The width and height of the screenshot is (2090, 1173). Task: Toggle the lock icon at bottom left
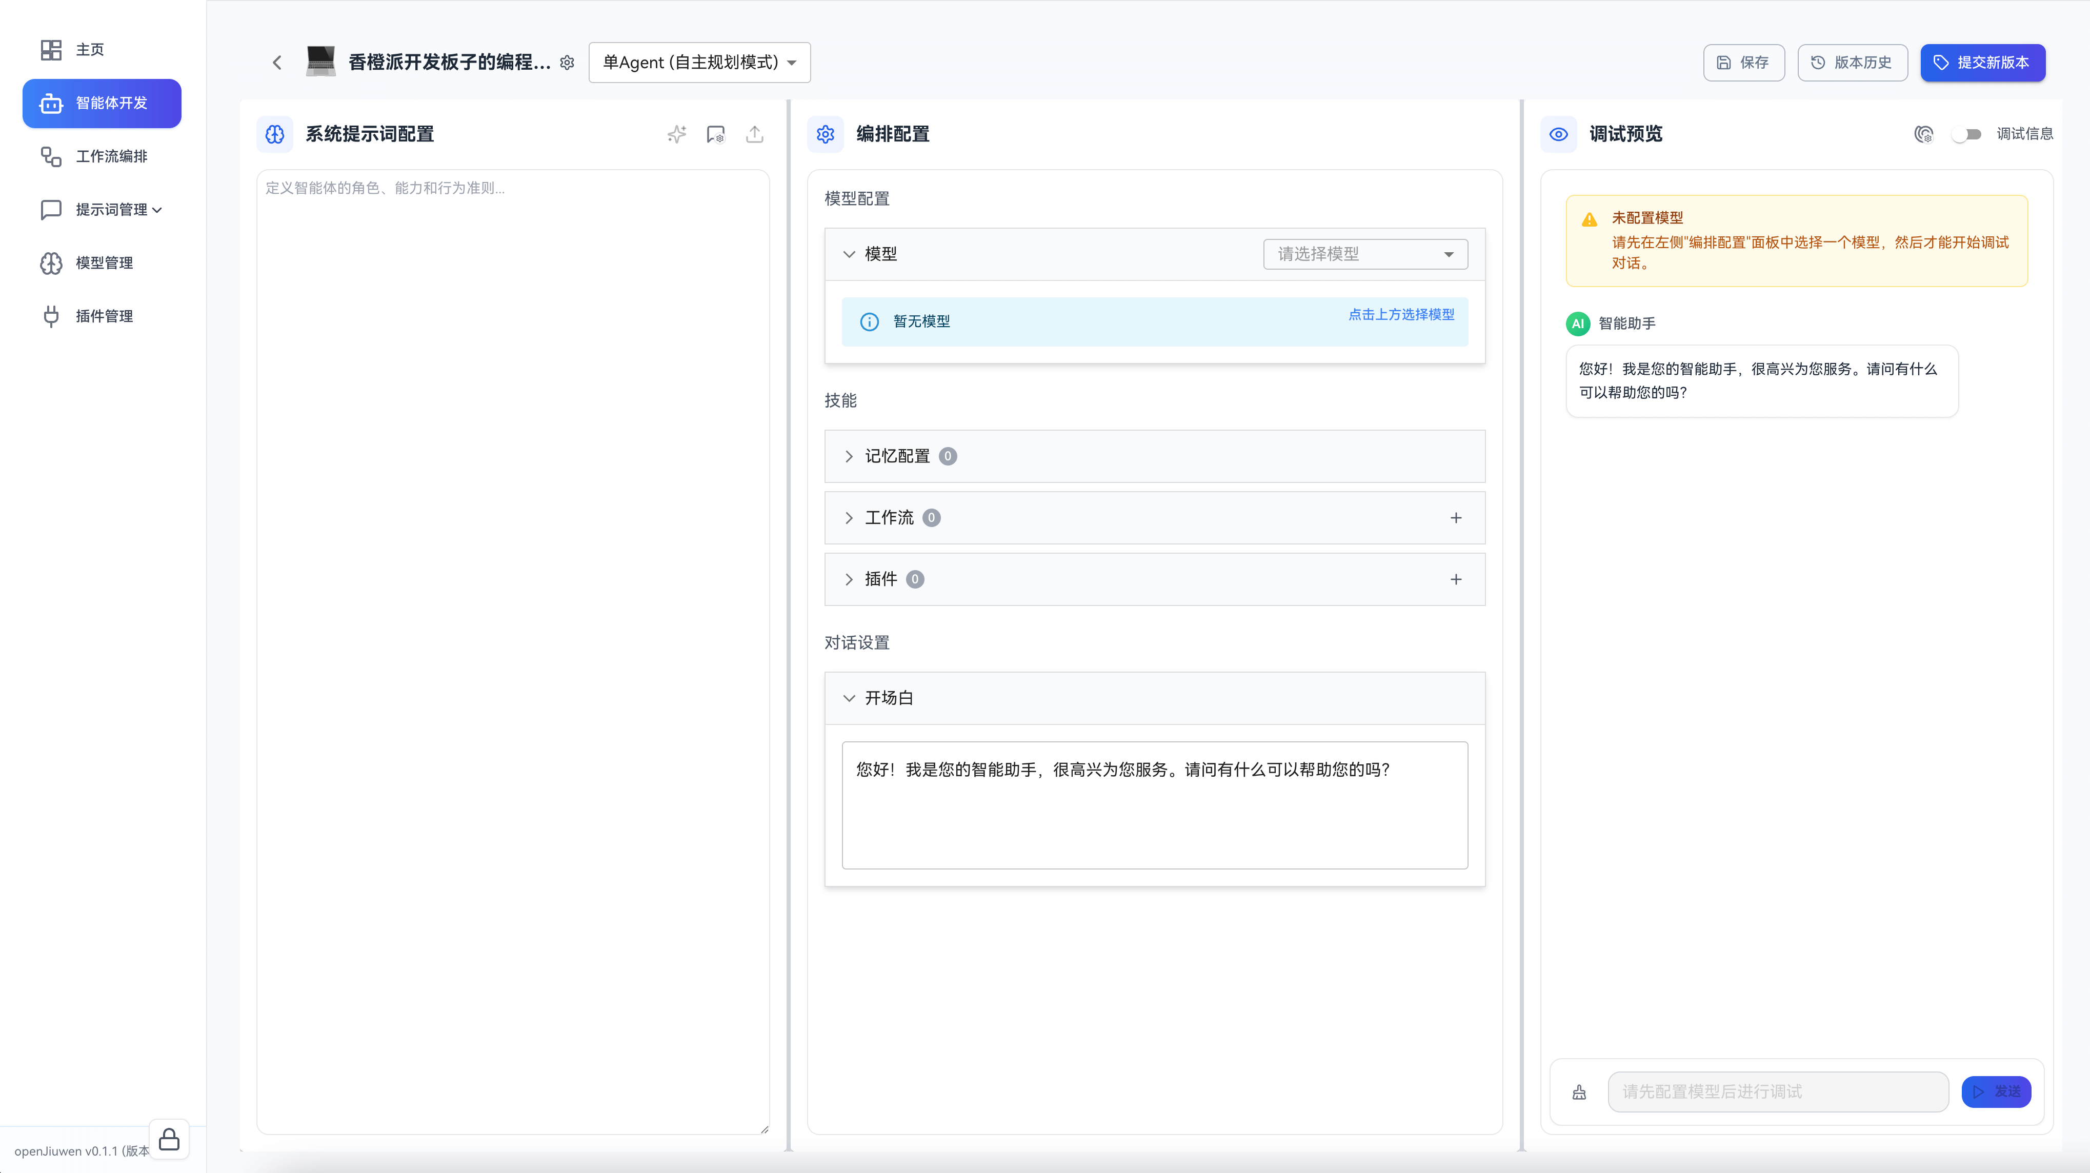pyautogui.click(x=169, y=1139)
